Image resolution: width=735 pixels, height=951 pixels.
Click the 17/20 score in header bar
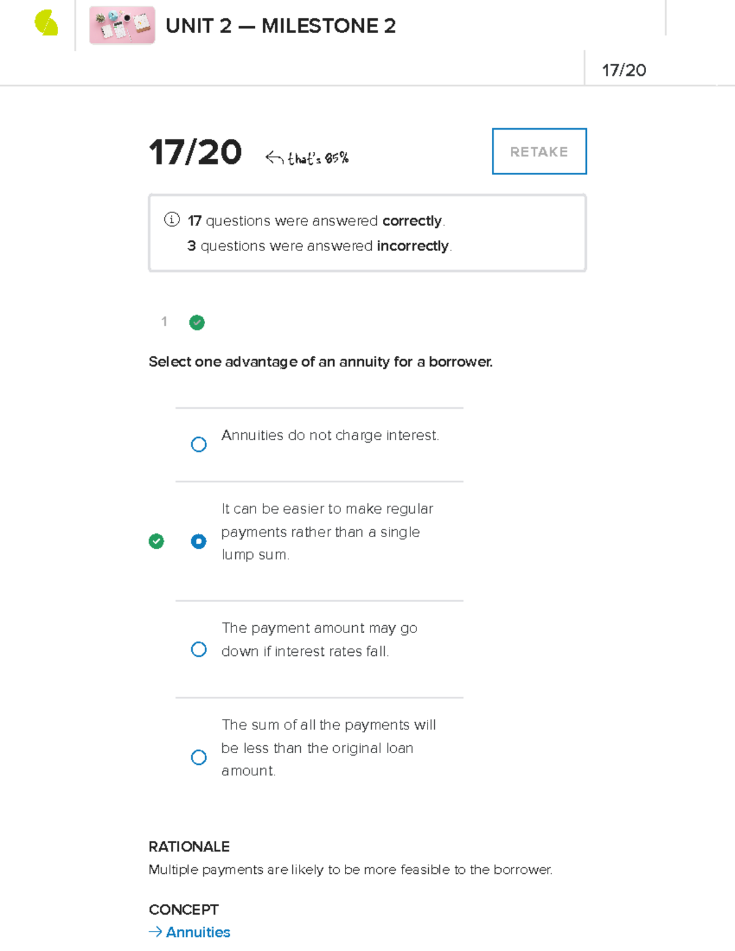click(x=624, y=70)
